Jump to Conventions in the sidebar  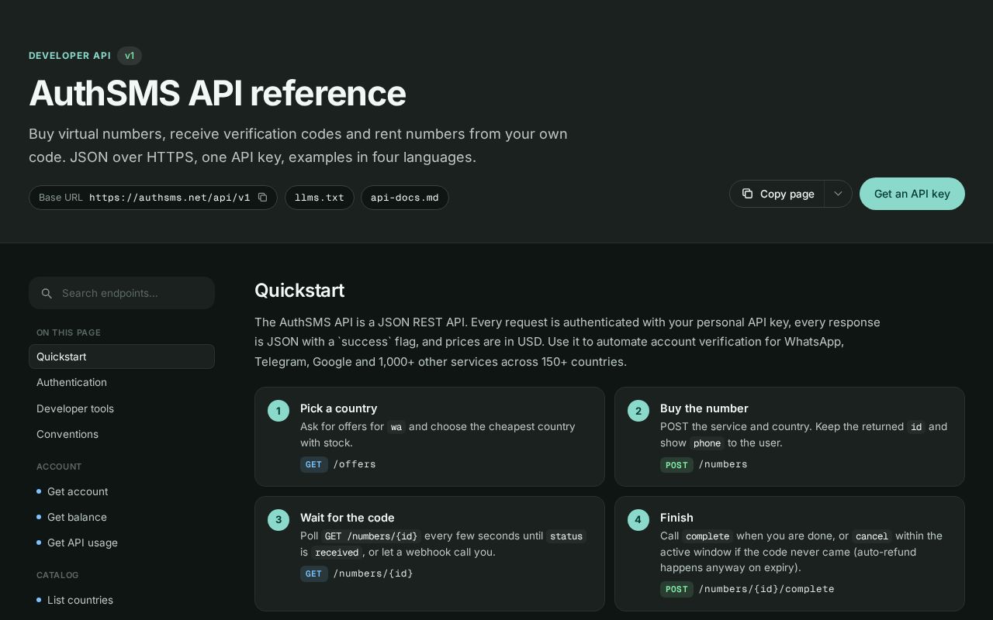122,434
